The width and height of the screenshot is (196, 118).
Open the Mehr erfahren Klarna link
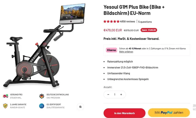coord(126,52)
